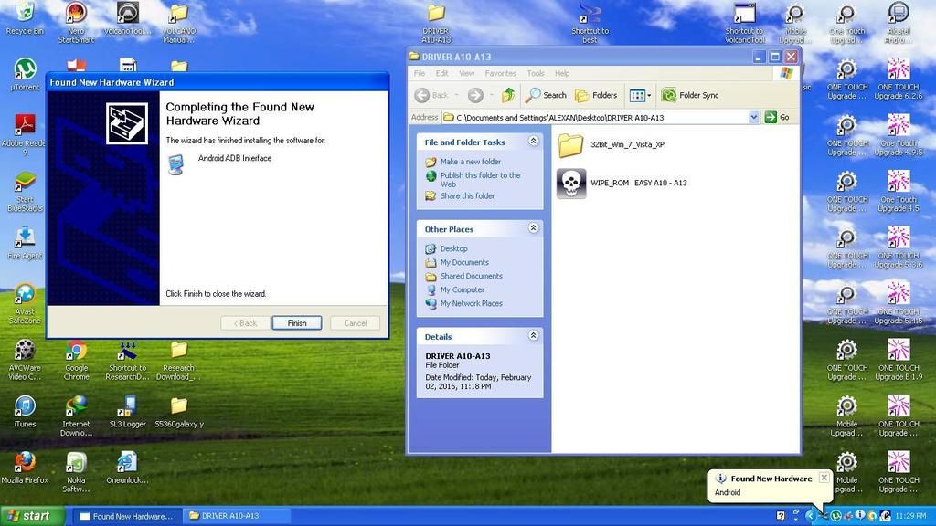Collapse the Details panel
Image resolution: width=936 pixels, height=526 pixels.
533,336
